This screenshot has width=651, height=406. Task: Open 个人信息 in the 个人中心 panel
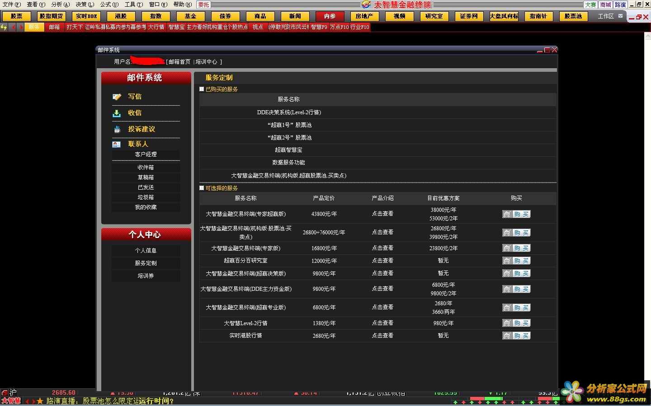(146, 251)
